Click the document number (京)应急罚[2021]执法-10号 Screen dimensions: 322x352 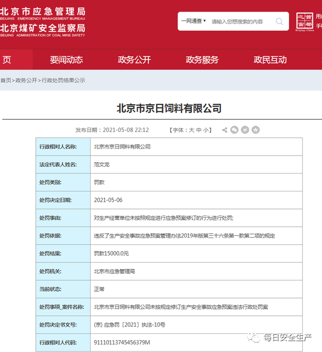pos(129,325)
